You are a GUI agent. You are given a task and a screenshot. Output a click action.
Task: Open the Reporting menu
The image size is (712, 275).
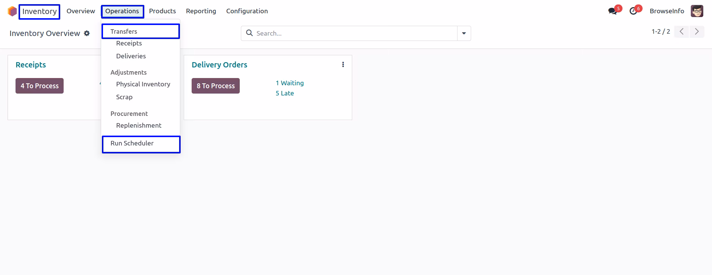click(201, 11)
